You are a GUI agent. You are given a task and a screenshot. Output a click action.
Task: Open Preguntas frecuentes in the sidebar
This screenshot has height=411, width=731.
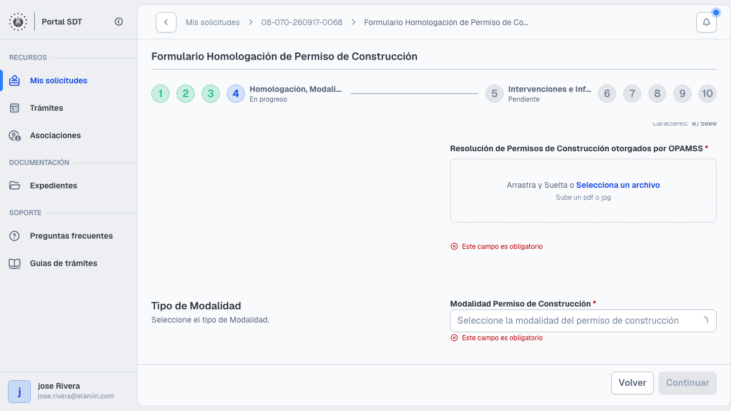point(69,236)
